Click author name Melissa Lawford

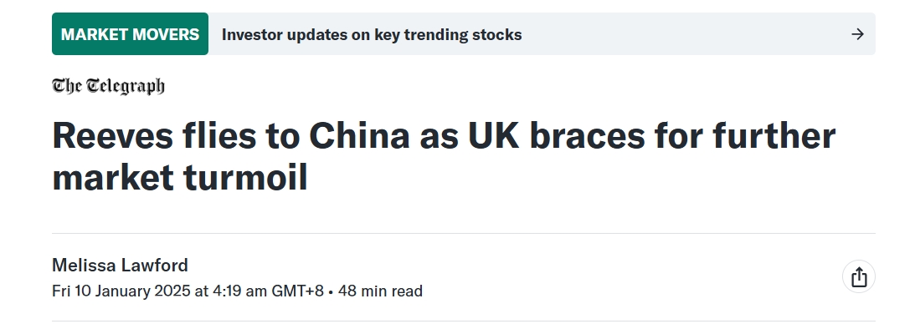[121, 266]
